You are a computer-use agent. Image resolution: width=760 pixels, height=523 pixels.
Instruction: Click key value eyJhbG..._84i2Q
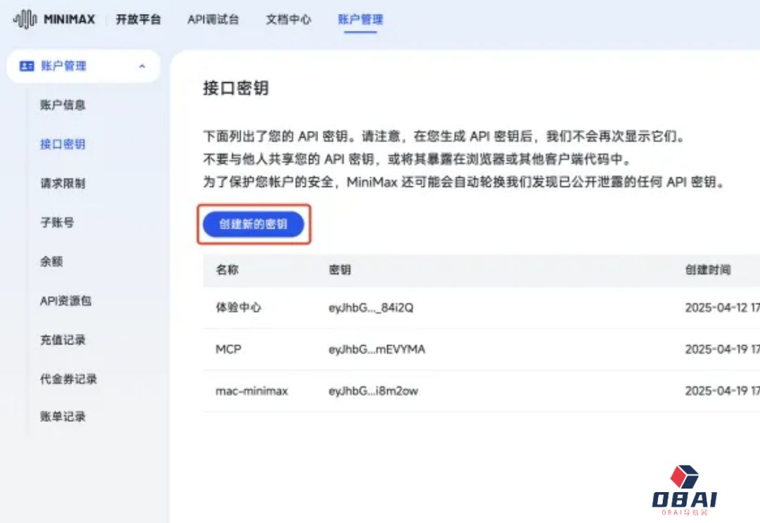371,307
